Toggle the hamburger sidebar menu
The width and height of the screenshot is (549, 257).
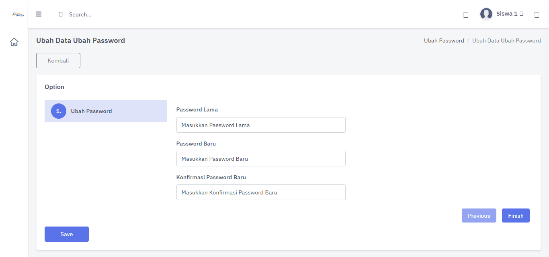39,14
